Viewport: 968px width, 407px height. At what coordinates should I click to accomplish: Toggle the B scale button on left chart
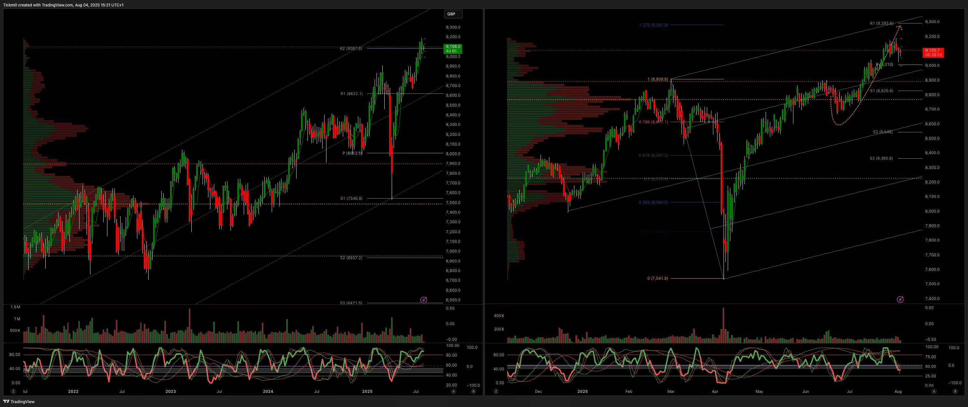(x=473, y=391)
